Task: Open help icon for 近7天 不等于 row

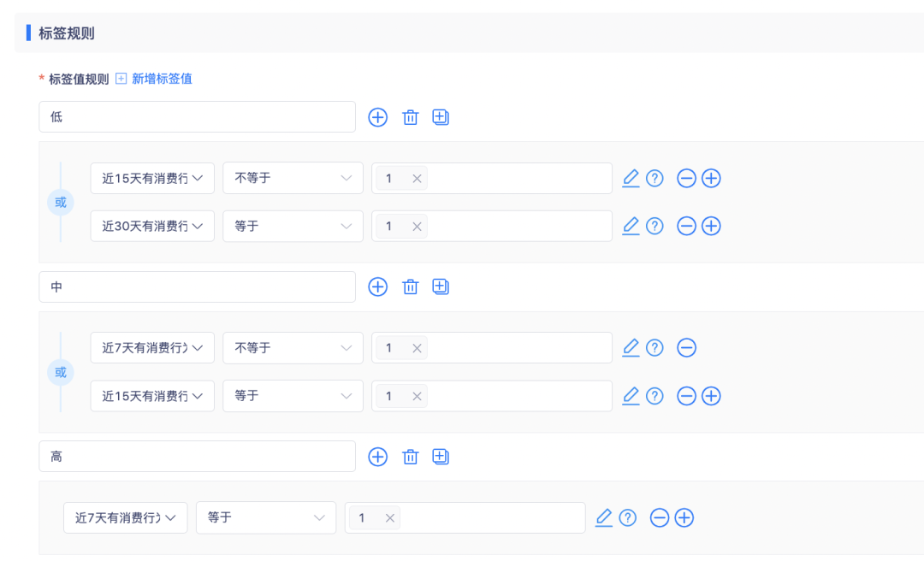Action: point(654,348)
